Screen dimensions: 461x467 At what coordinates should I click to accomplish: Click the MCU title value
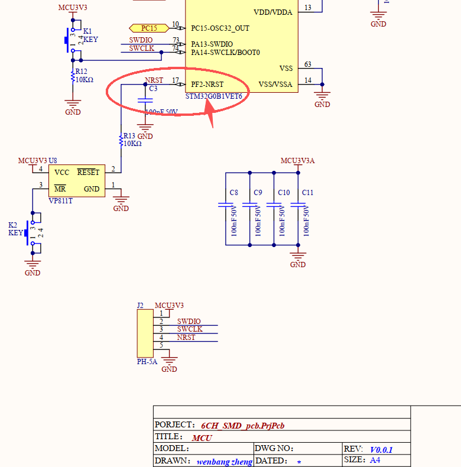tap(202, 438)
